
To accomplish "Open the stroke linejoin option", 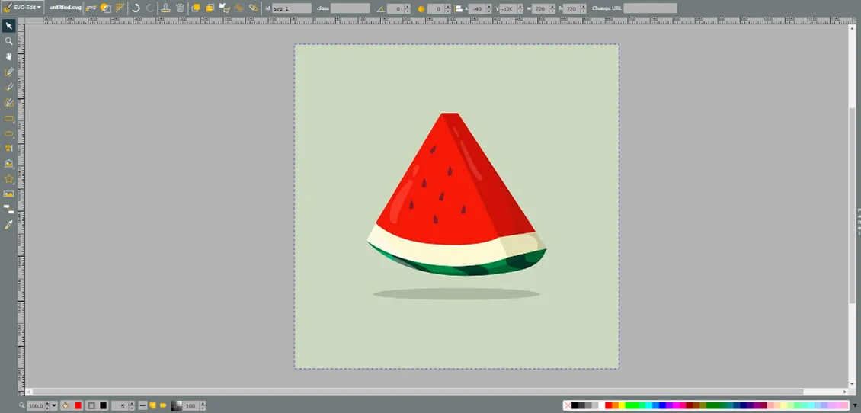I will (x=152, y=406).
